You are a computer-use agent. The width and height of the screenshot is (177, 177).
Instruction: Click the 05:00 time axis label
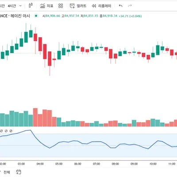[x=59, y=164]
